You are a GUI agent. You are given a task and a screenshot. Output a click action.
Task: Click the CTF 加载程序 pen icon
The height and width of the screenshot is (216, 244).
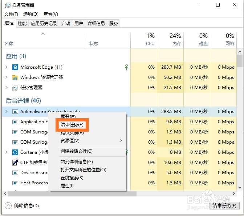(x=15, y=163)
